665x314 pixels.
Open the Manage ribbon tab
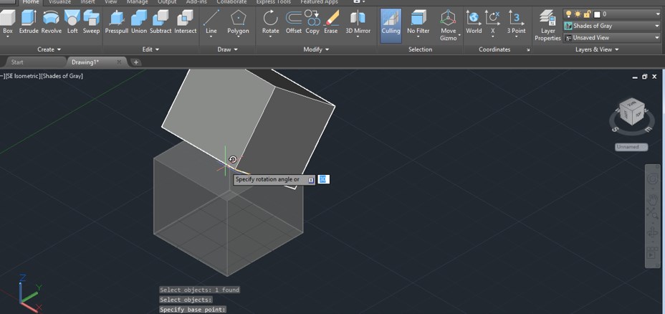point(137,2)
